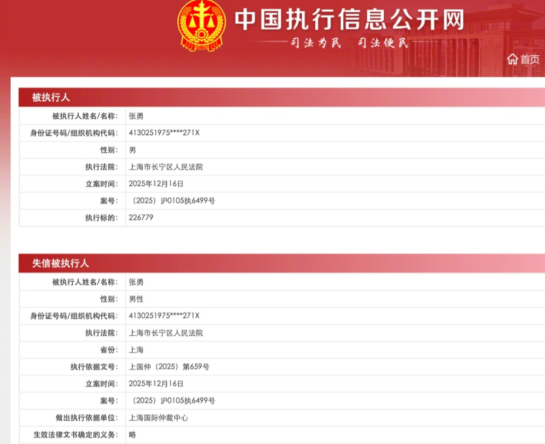Image resolution: width=545 pixels, height=444 pixels.
Task: Click the house icon beside 首页
Action: [x=512, y=59]
